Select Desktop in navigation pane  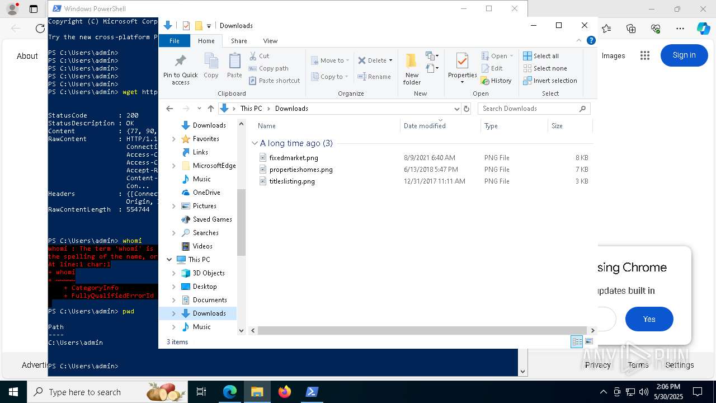205,287
